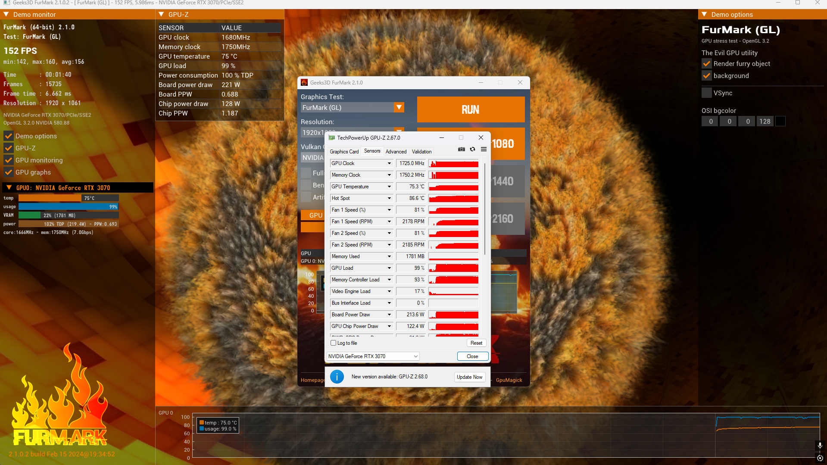The height and width of the screenshot is (465, 827).
Task: Open the NVIDIA GeForce RTX 3070 device selector
Action: [373, 356]
